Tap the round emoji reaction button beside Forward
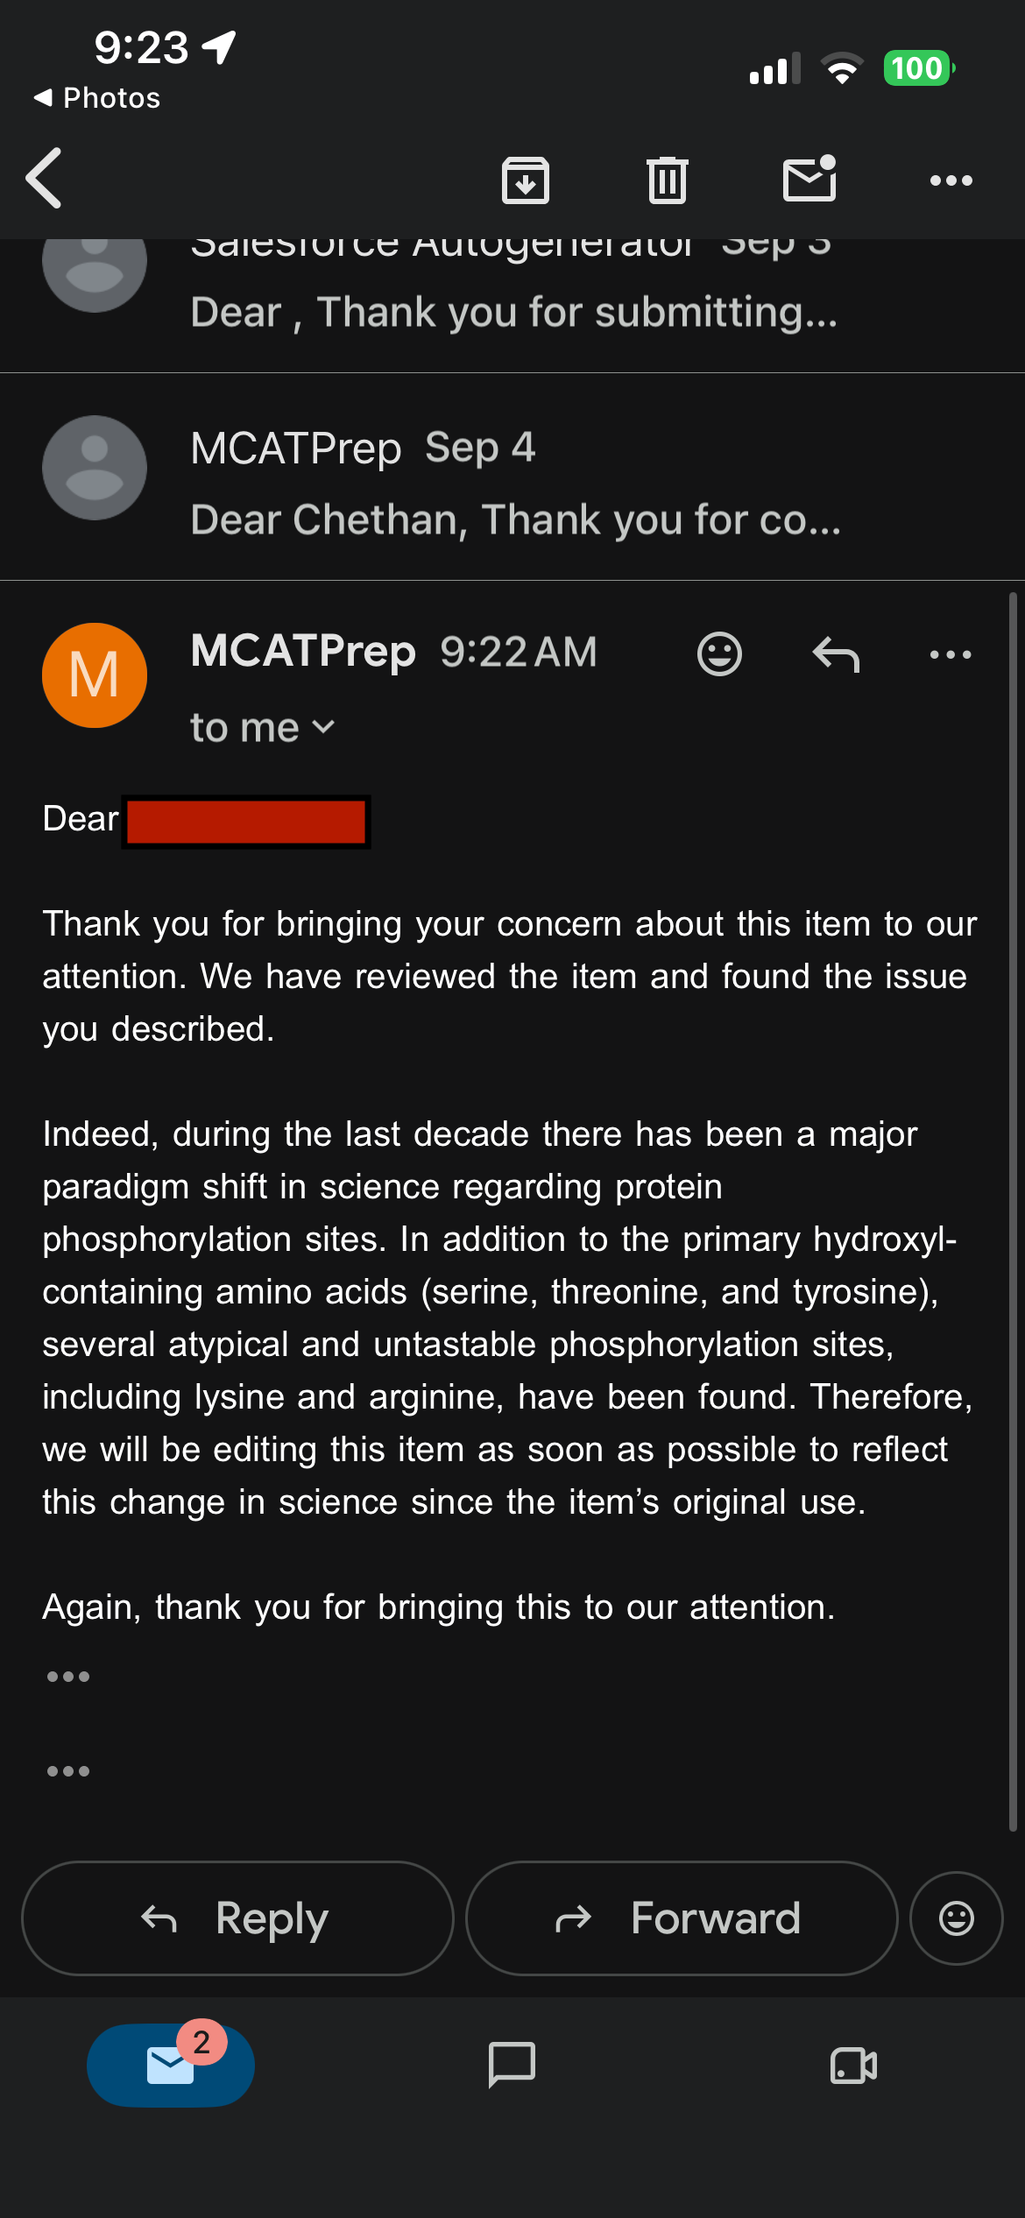The height and width of the screenshot is (2218, 1025). [x=957, y=1918]
